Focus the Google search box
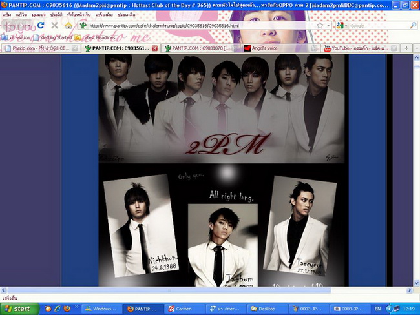Image resolution: width=420 pixels, height=315 pixels. pyautogui.click(x=379, y=26)
